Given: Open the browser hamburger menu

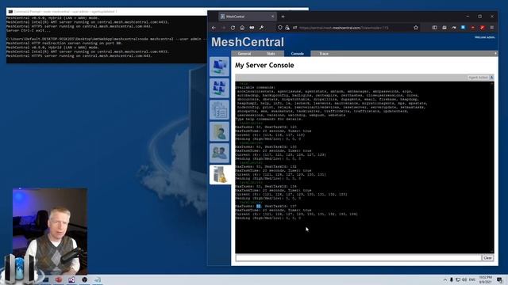Looking at the screenshot, I should (492, 28).
